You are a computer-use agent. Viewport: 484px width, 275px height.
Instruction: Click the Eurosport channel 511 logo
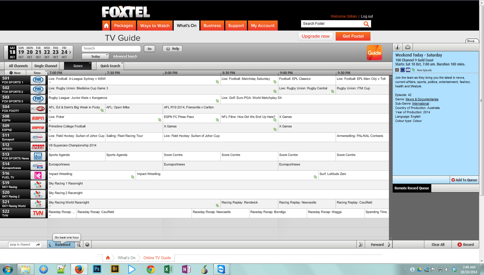pos(38,137)
